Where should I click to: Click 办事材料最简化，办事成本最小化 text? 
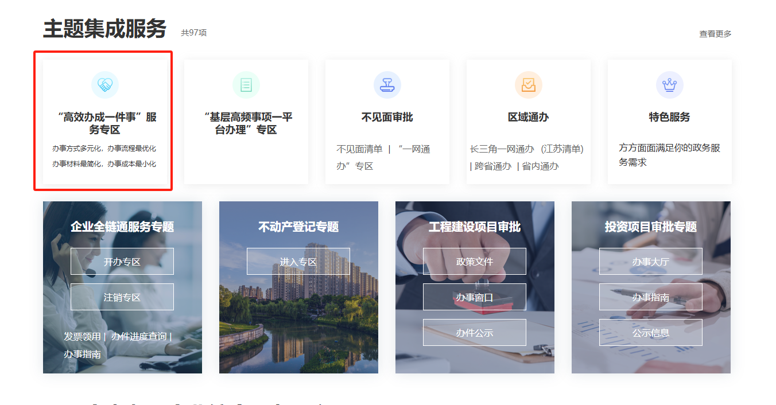pos(104,164)
